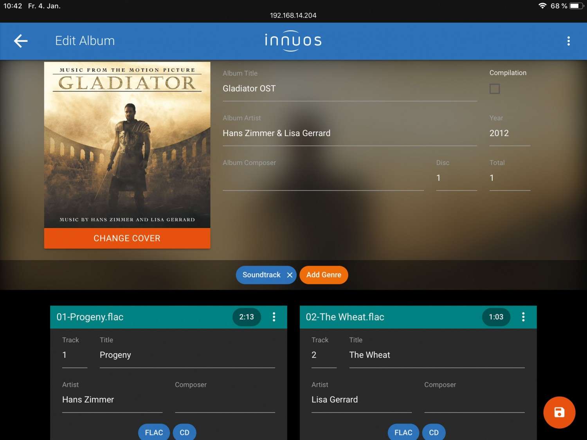The image size is (587, 440).
Task: Tap the 10:42 clock in status bar
Action: [x=13, y=6]
